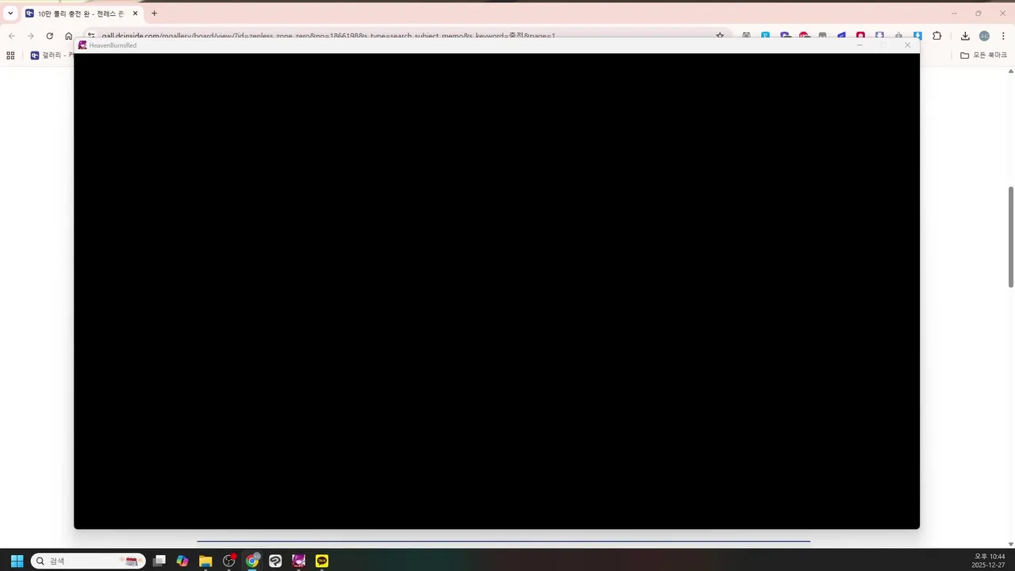Click the red circle extension icon
This screenshot has height=571, width=1015.
(860, 36)
